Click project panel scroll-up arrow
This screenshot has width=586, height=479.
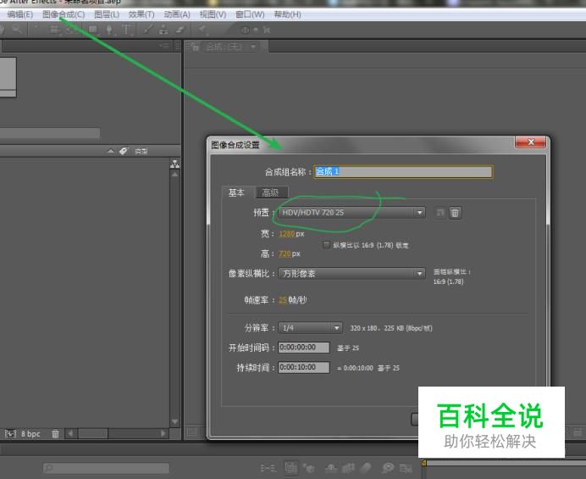(174, 175)
